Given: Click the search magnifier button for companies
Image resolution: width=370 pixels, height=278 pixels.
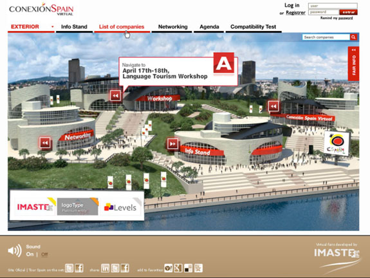Looking at the screenshot, I should [x=353, y=37].
